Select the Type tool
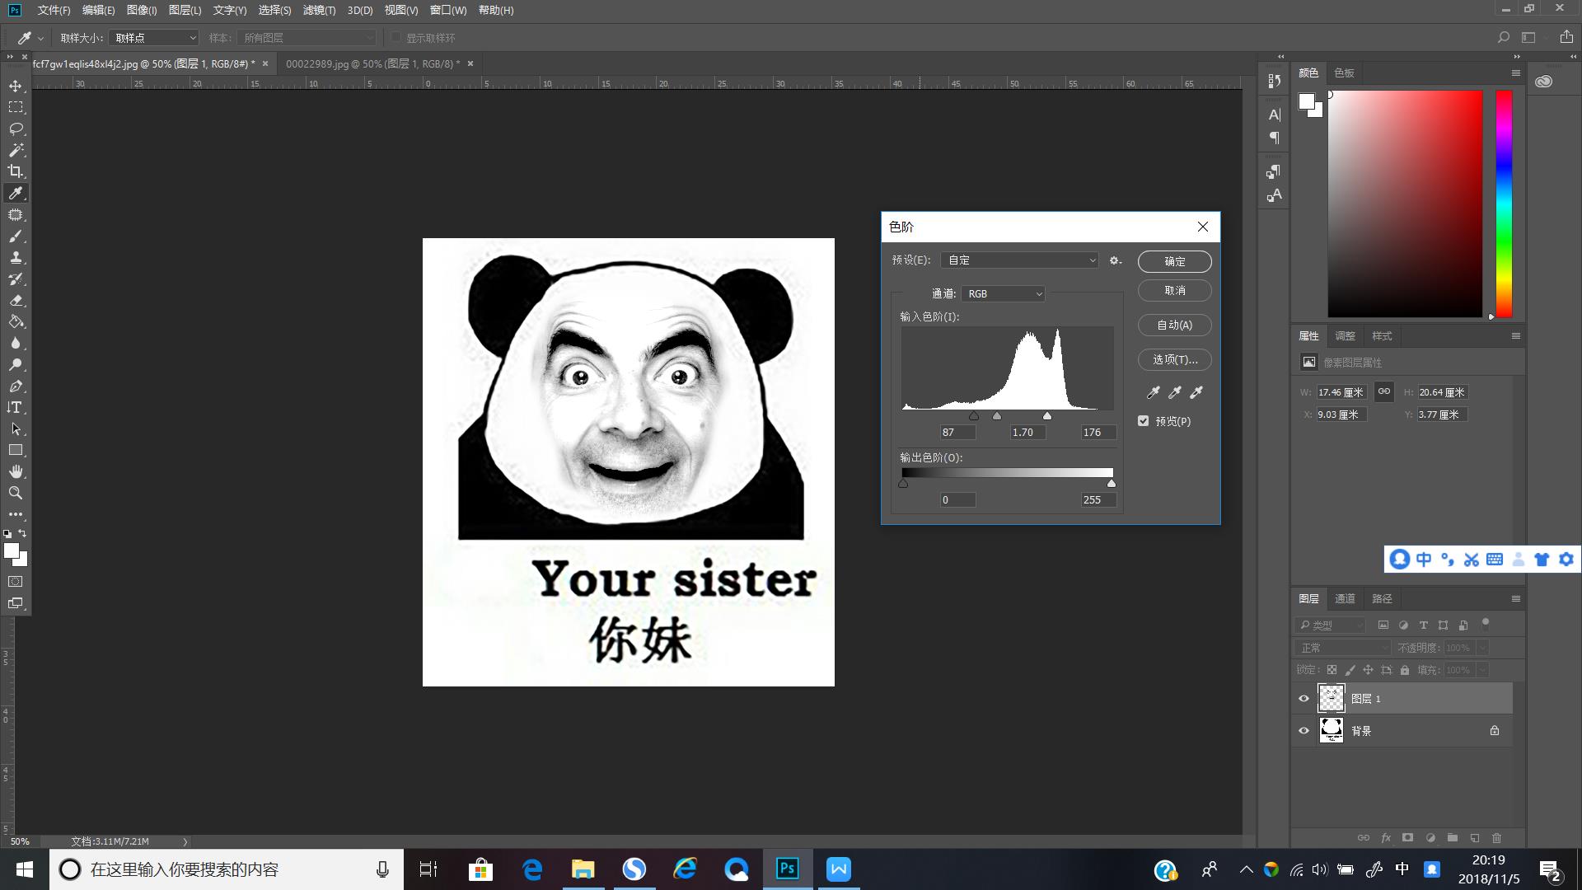 tap(16, 407)
